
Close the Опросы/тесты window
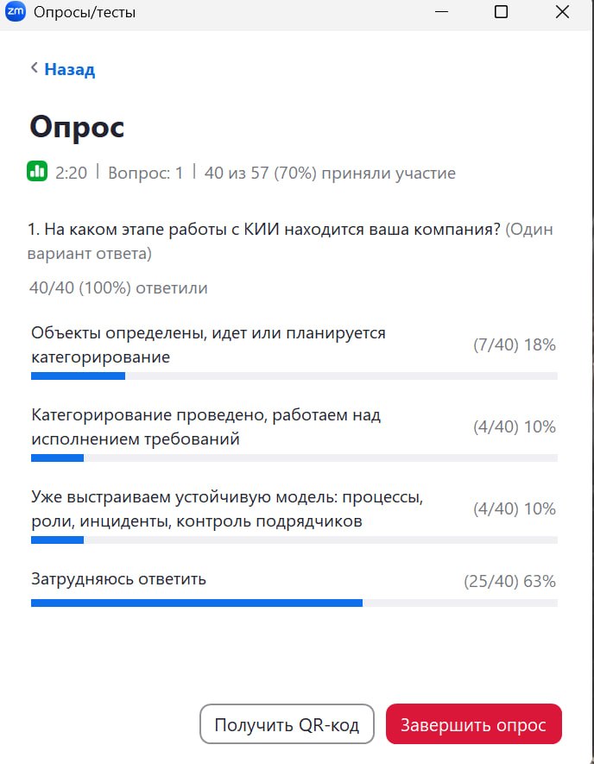pos(562,13)
